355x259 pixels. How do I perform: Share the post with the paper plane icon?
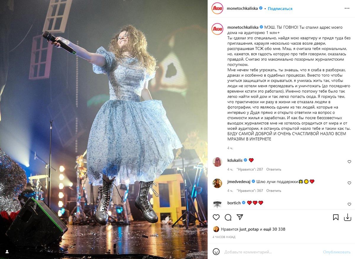pos(240,217)
